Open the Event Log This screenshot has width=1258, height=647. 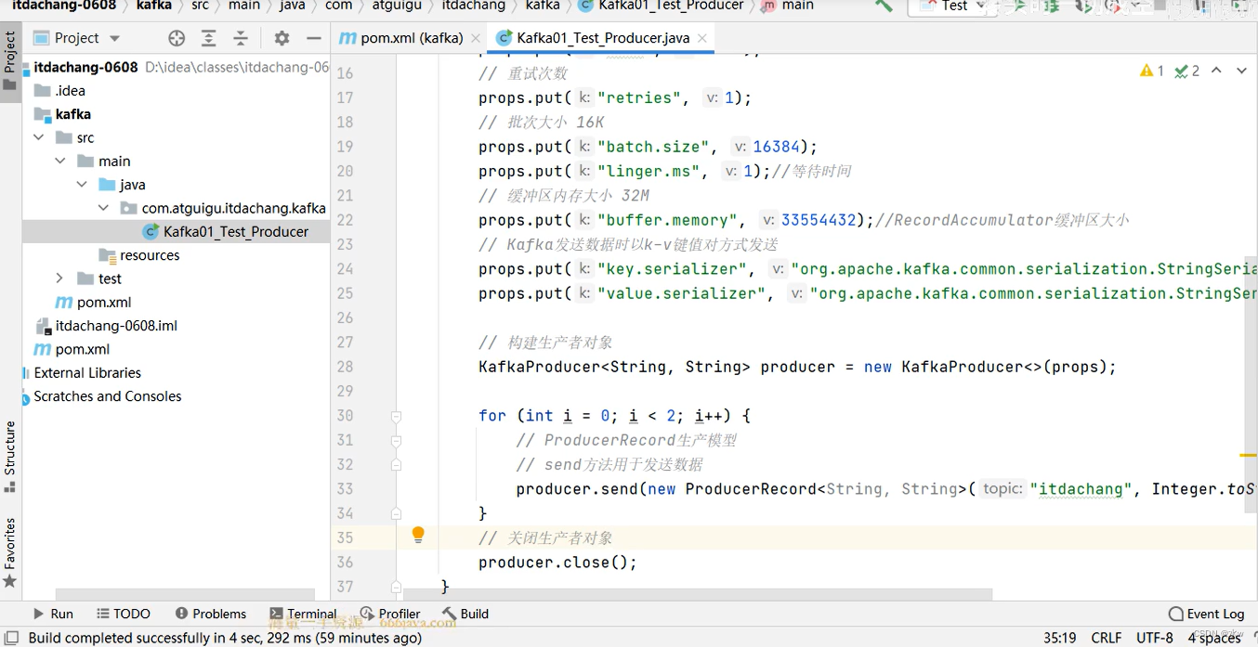[x=1206, y=614]
